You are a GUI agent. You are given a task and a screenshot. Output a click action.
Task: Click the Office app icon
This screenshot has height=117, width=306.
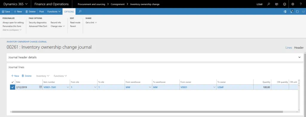pos(285,12)
